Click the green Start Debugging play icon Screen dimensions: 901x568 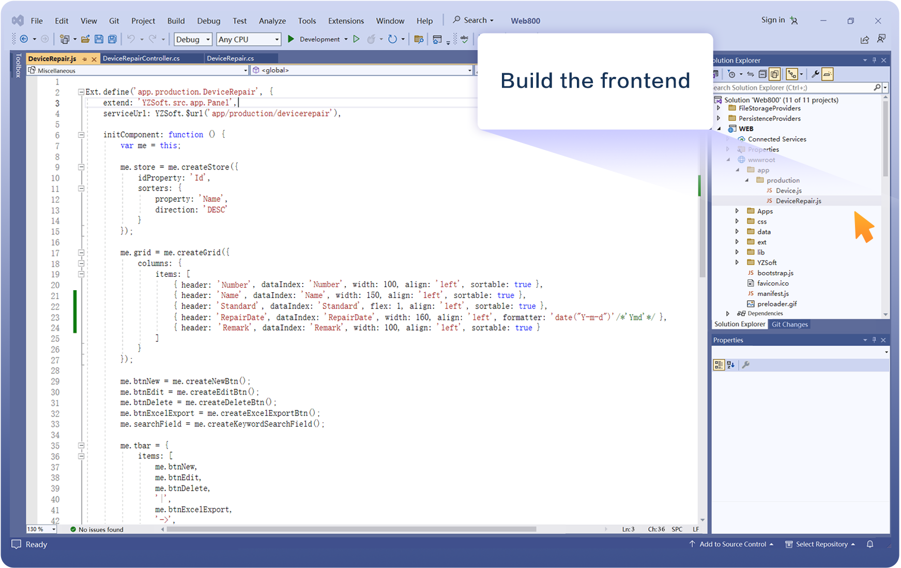[291, 39]
